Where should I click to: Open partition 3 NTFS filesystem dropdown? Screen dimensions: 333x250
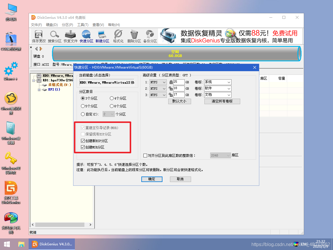(x=158, y=95)
